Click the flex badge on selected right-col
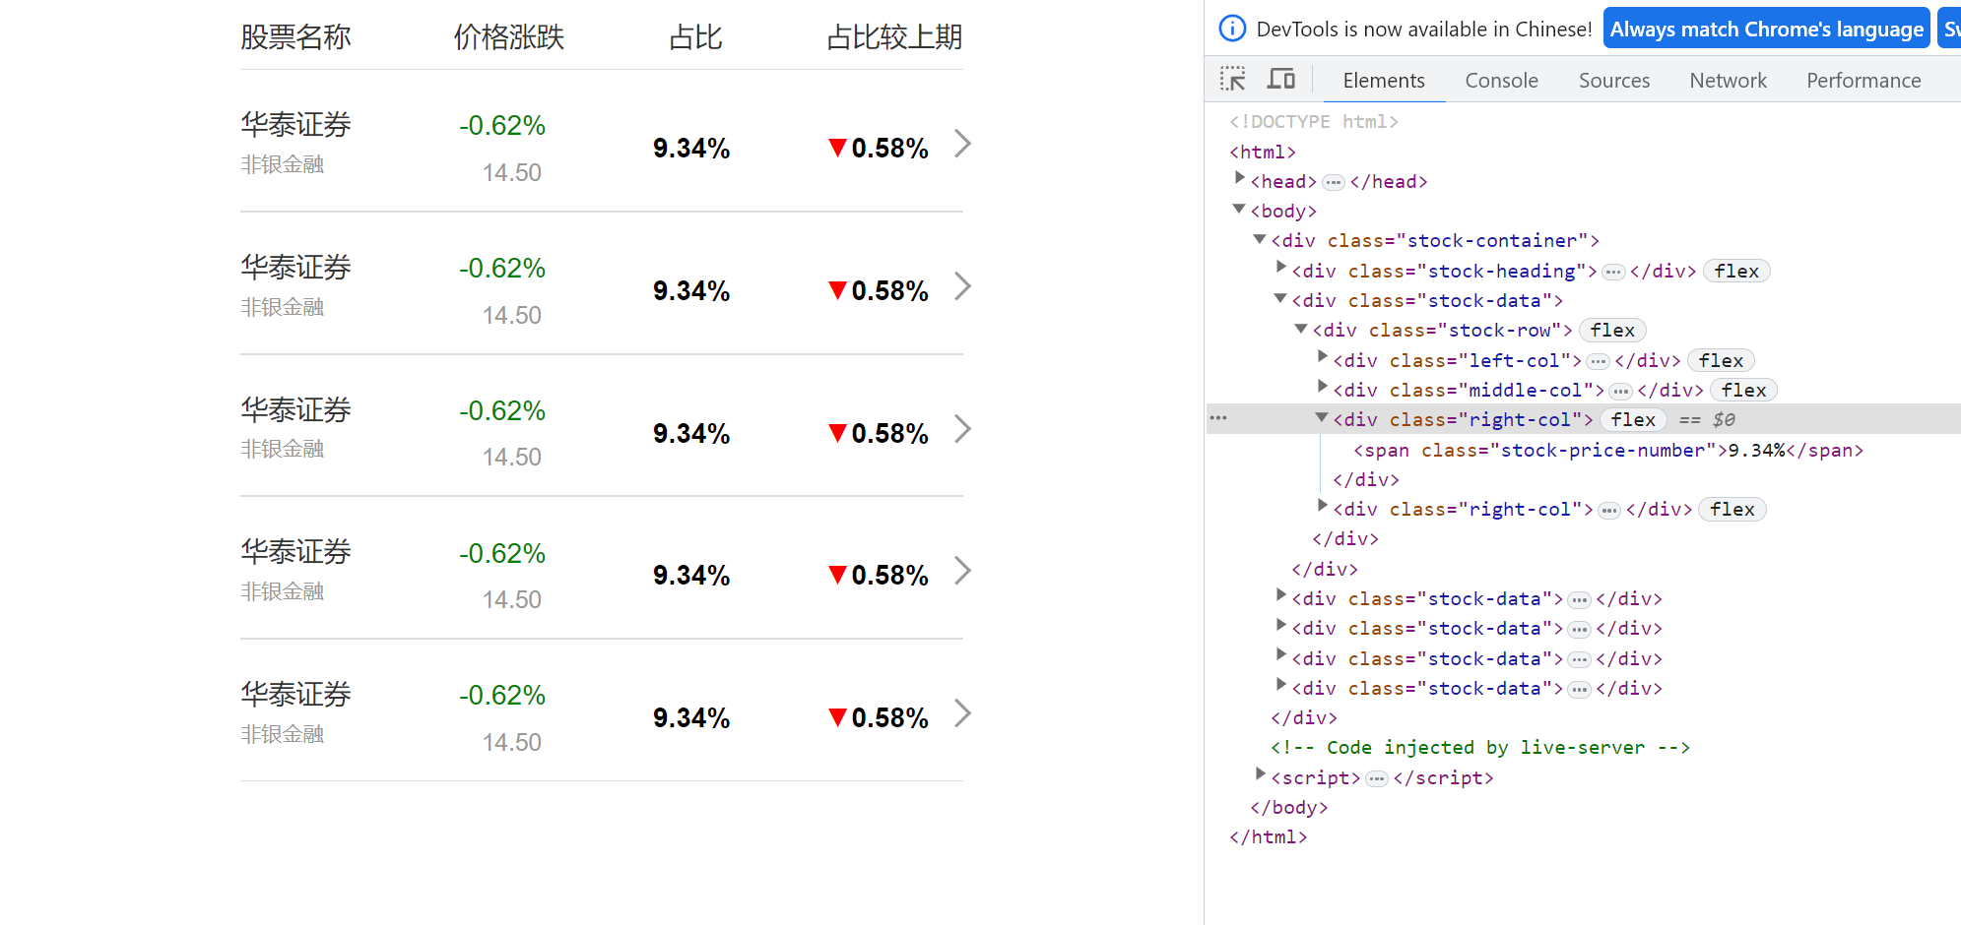 pos(1633,419)
